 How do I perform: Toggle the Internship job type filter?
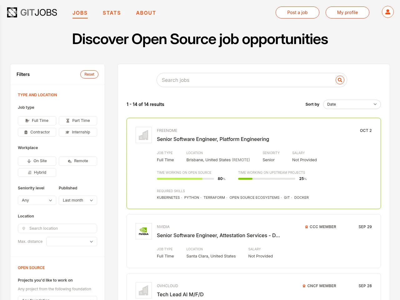78,132
